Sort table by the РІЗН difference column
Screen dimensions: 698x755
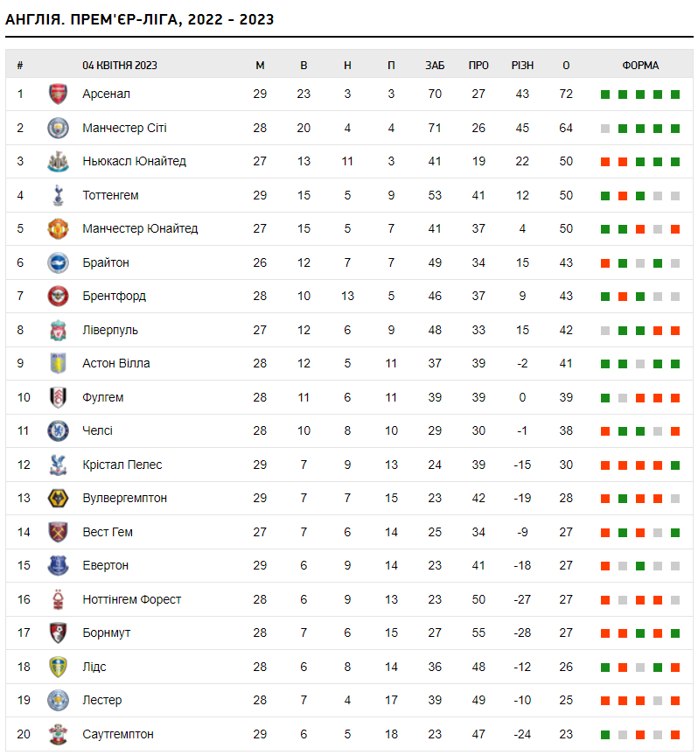(522, 66)
